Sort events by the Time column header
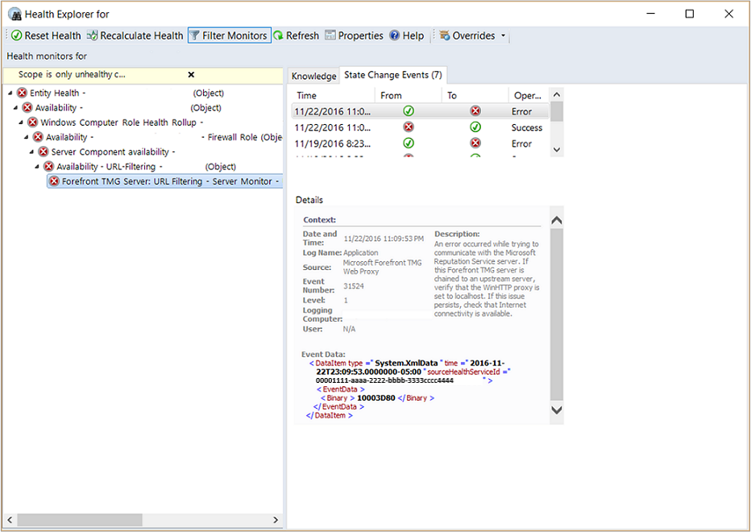Viewport: 751px width, 532px height. (334, 95)
